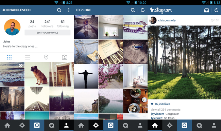Viewport: 221px width, 131px height.
Task: Open the photo map location tab
Action: [x=46, y=57]
